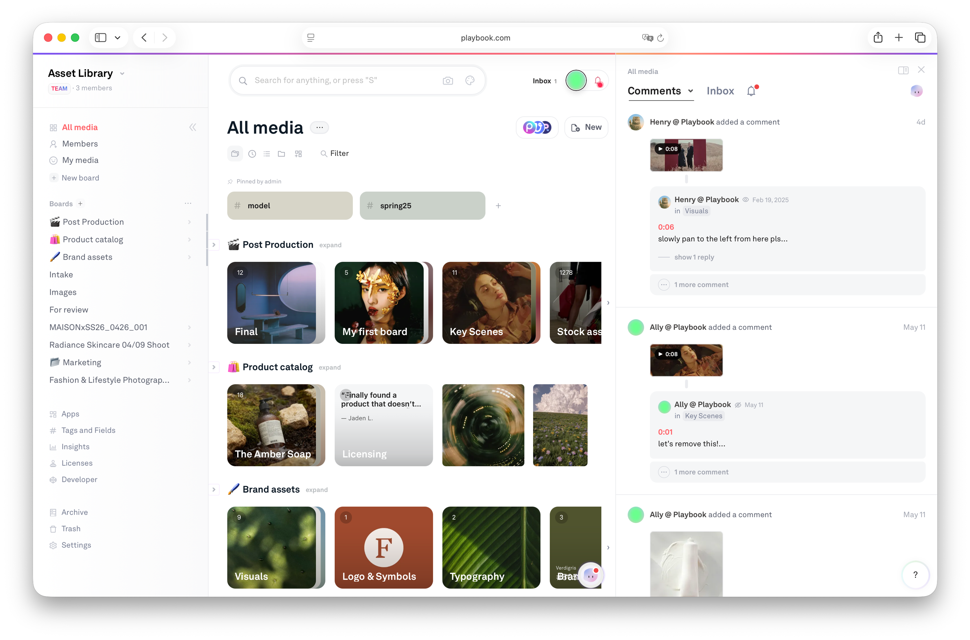The height and width of the screenshot is (640, 970).
Task: Expand Marketing board chevron
Action: [189, 363]
